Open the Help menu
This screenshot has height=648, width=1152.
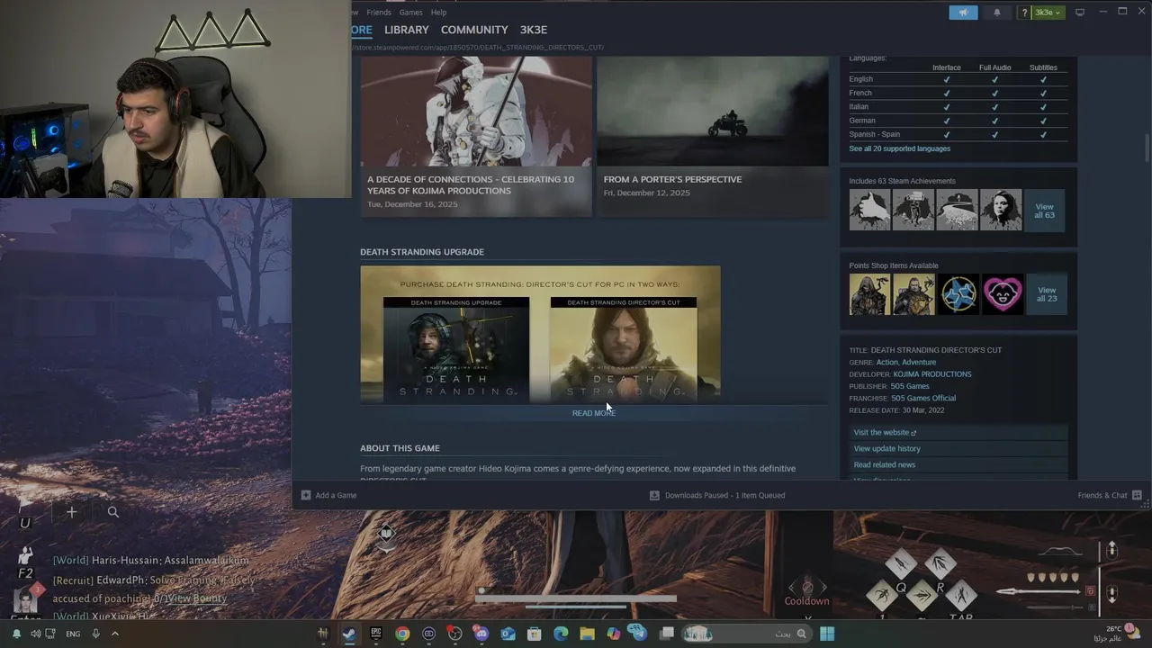(438, 13)
